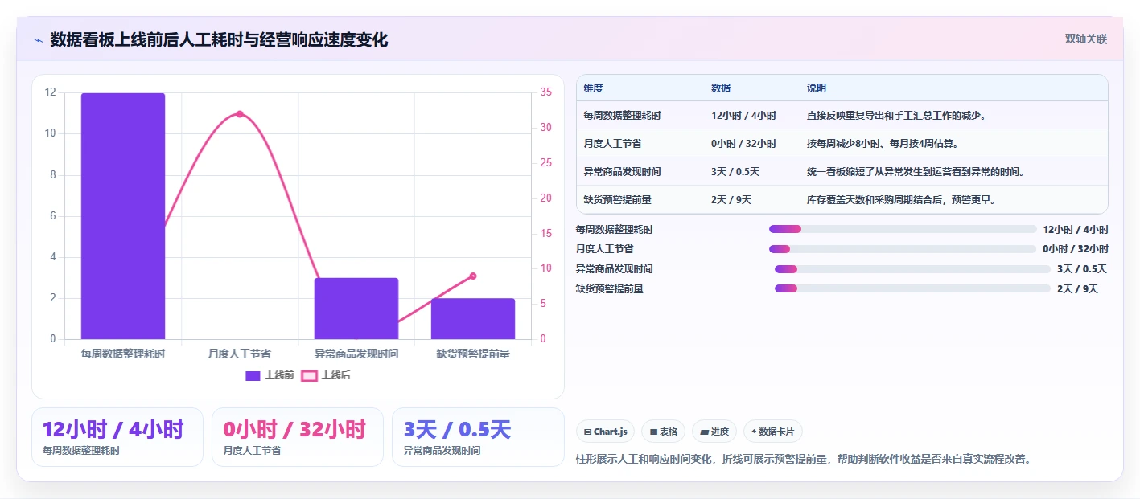The height and width of the screenshot is (499, 1140).
Task: Click the 月度人工节省 cell in the table
Action: pyautogui.click(x=613, y=144)
